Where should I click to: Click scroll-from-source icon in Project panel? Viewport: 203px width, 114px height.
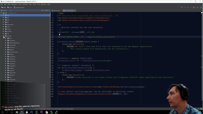click(x=42, y=10)
